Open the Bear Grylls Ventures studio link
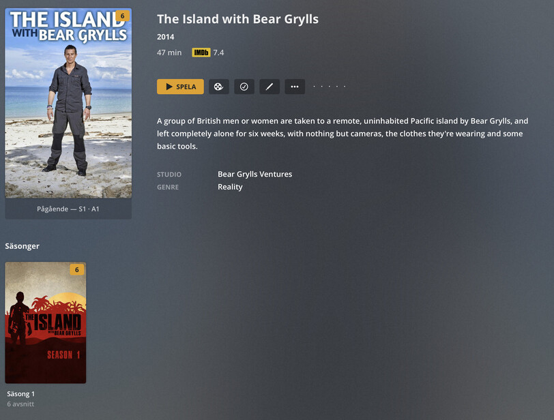 click(x=254, y=174)
